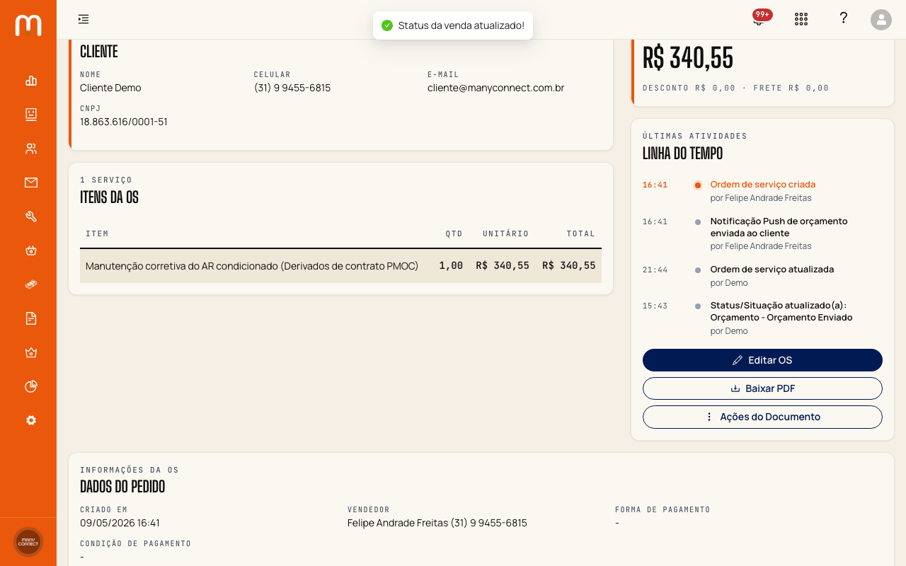
Task: Click the Baixar PDF button
Action: tap(762, 388)
